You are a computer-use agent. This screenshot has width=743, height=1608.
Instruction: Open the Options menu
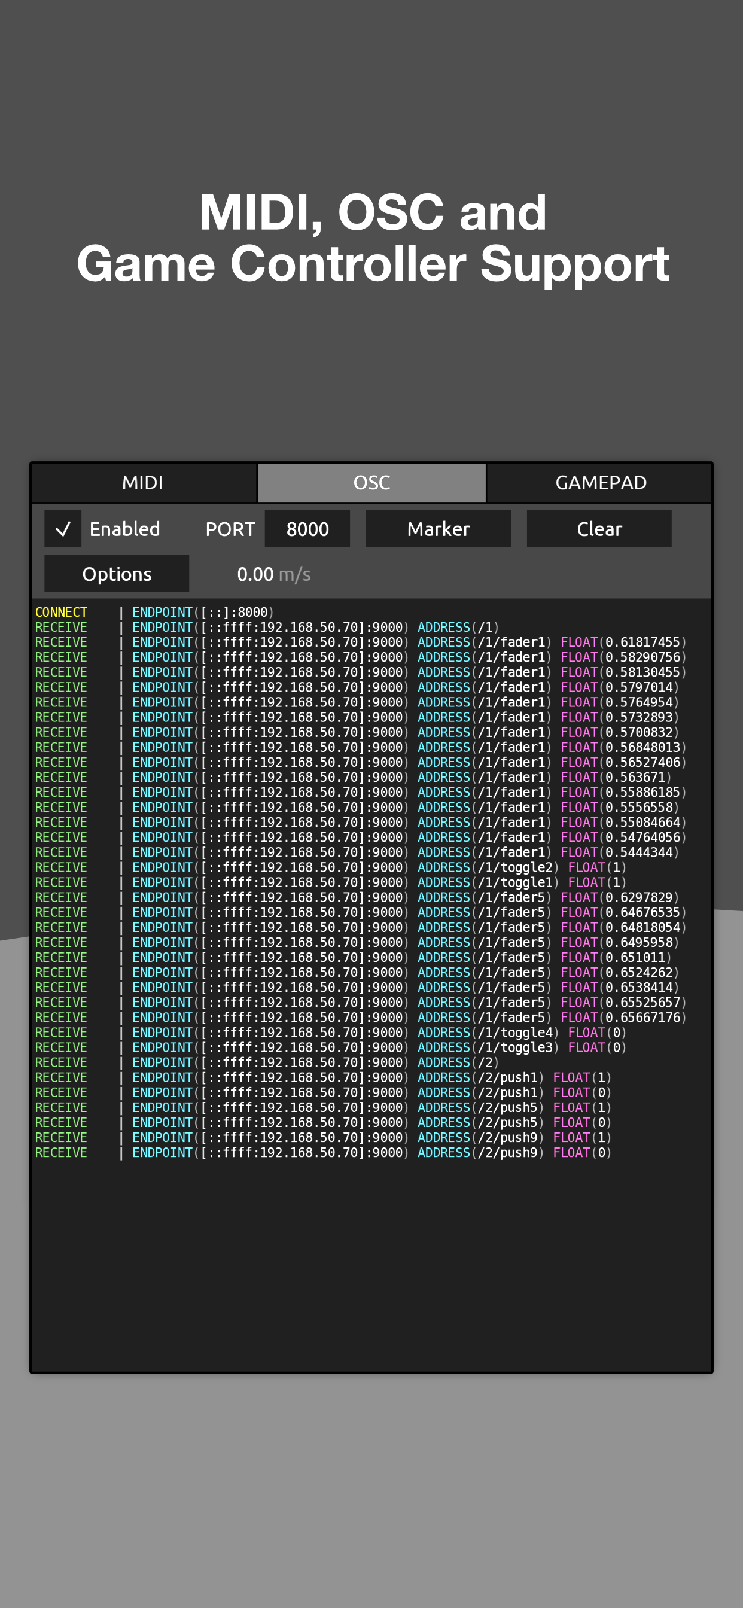point(117,574)
